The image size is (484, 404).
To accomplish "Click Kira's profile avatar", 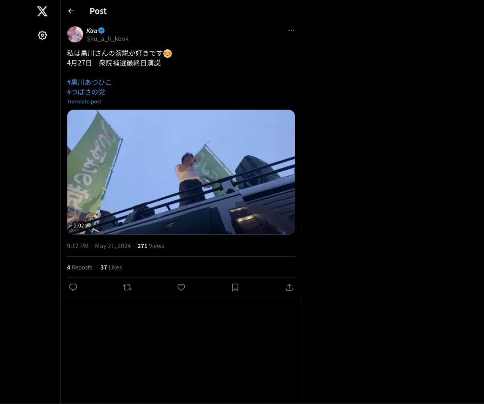I will [75, 34].
